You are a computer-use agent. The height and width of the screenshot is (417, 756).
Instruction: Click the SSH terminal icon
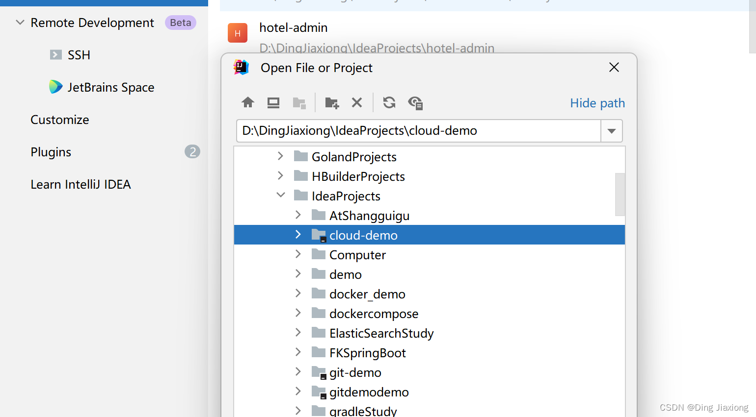coord(56,54)
